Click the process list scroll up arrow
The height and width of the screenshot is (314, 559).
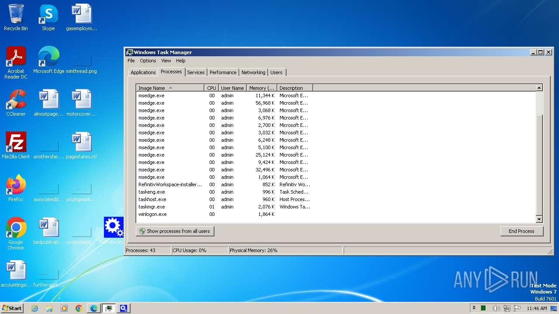click(x=539, y=88)
